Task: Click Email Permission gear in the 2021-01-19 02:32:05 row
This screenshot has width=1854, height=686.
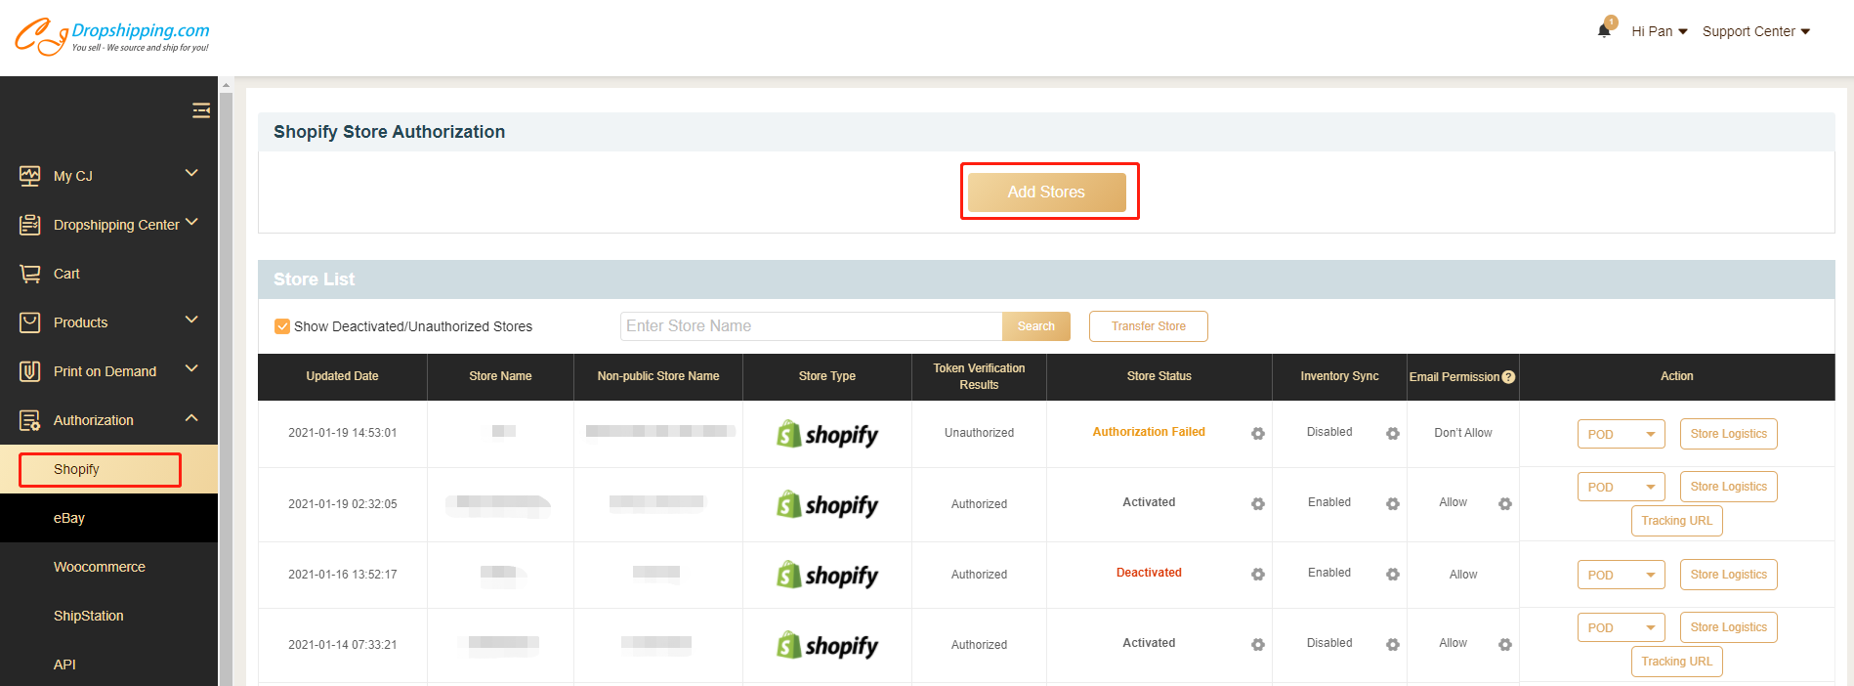Action: tap(1505, 503)
